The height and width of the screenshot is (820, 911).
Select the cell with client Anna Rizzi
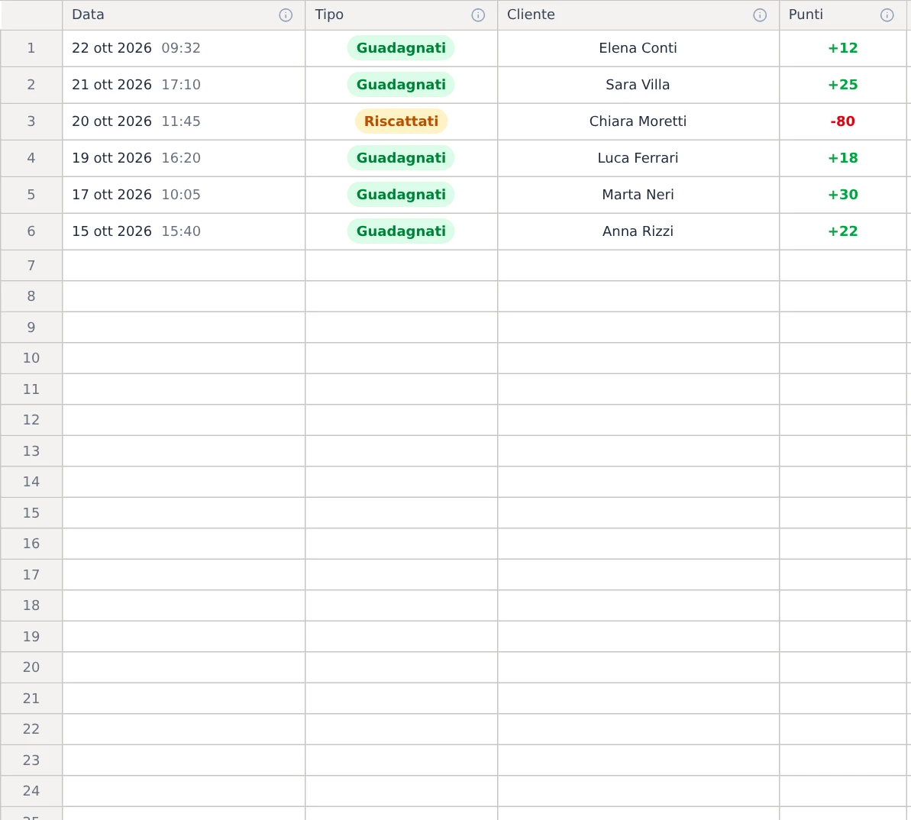coord(638,231)
